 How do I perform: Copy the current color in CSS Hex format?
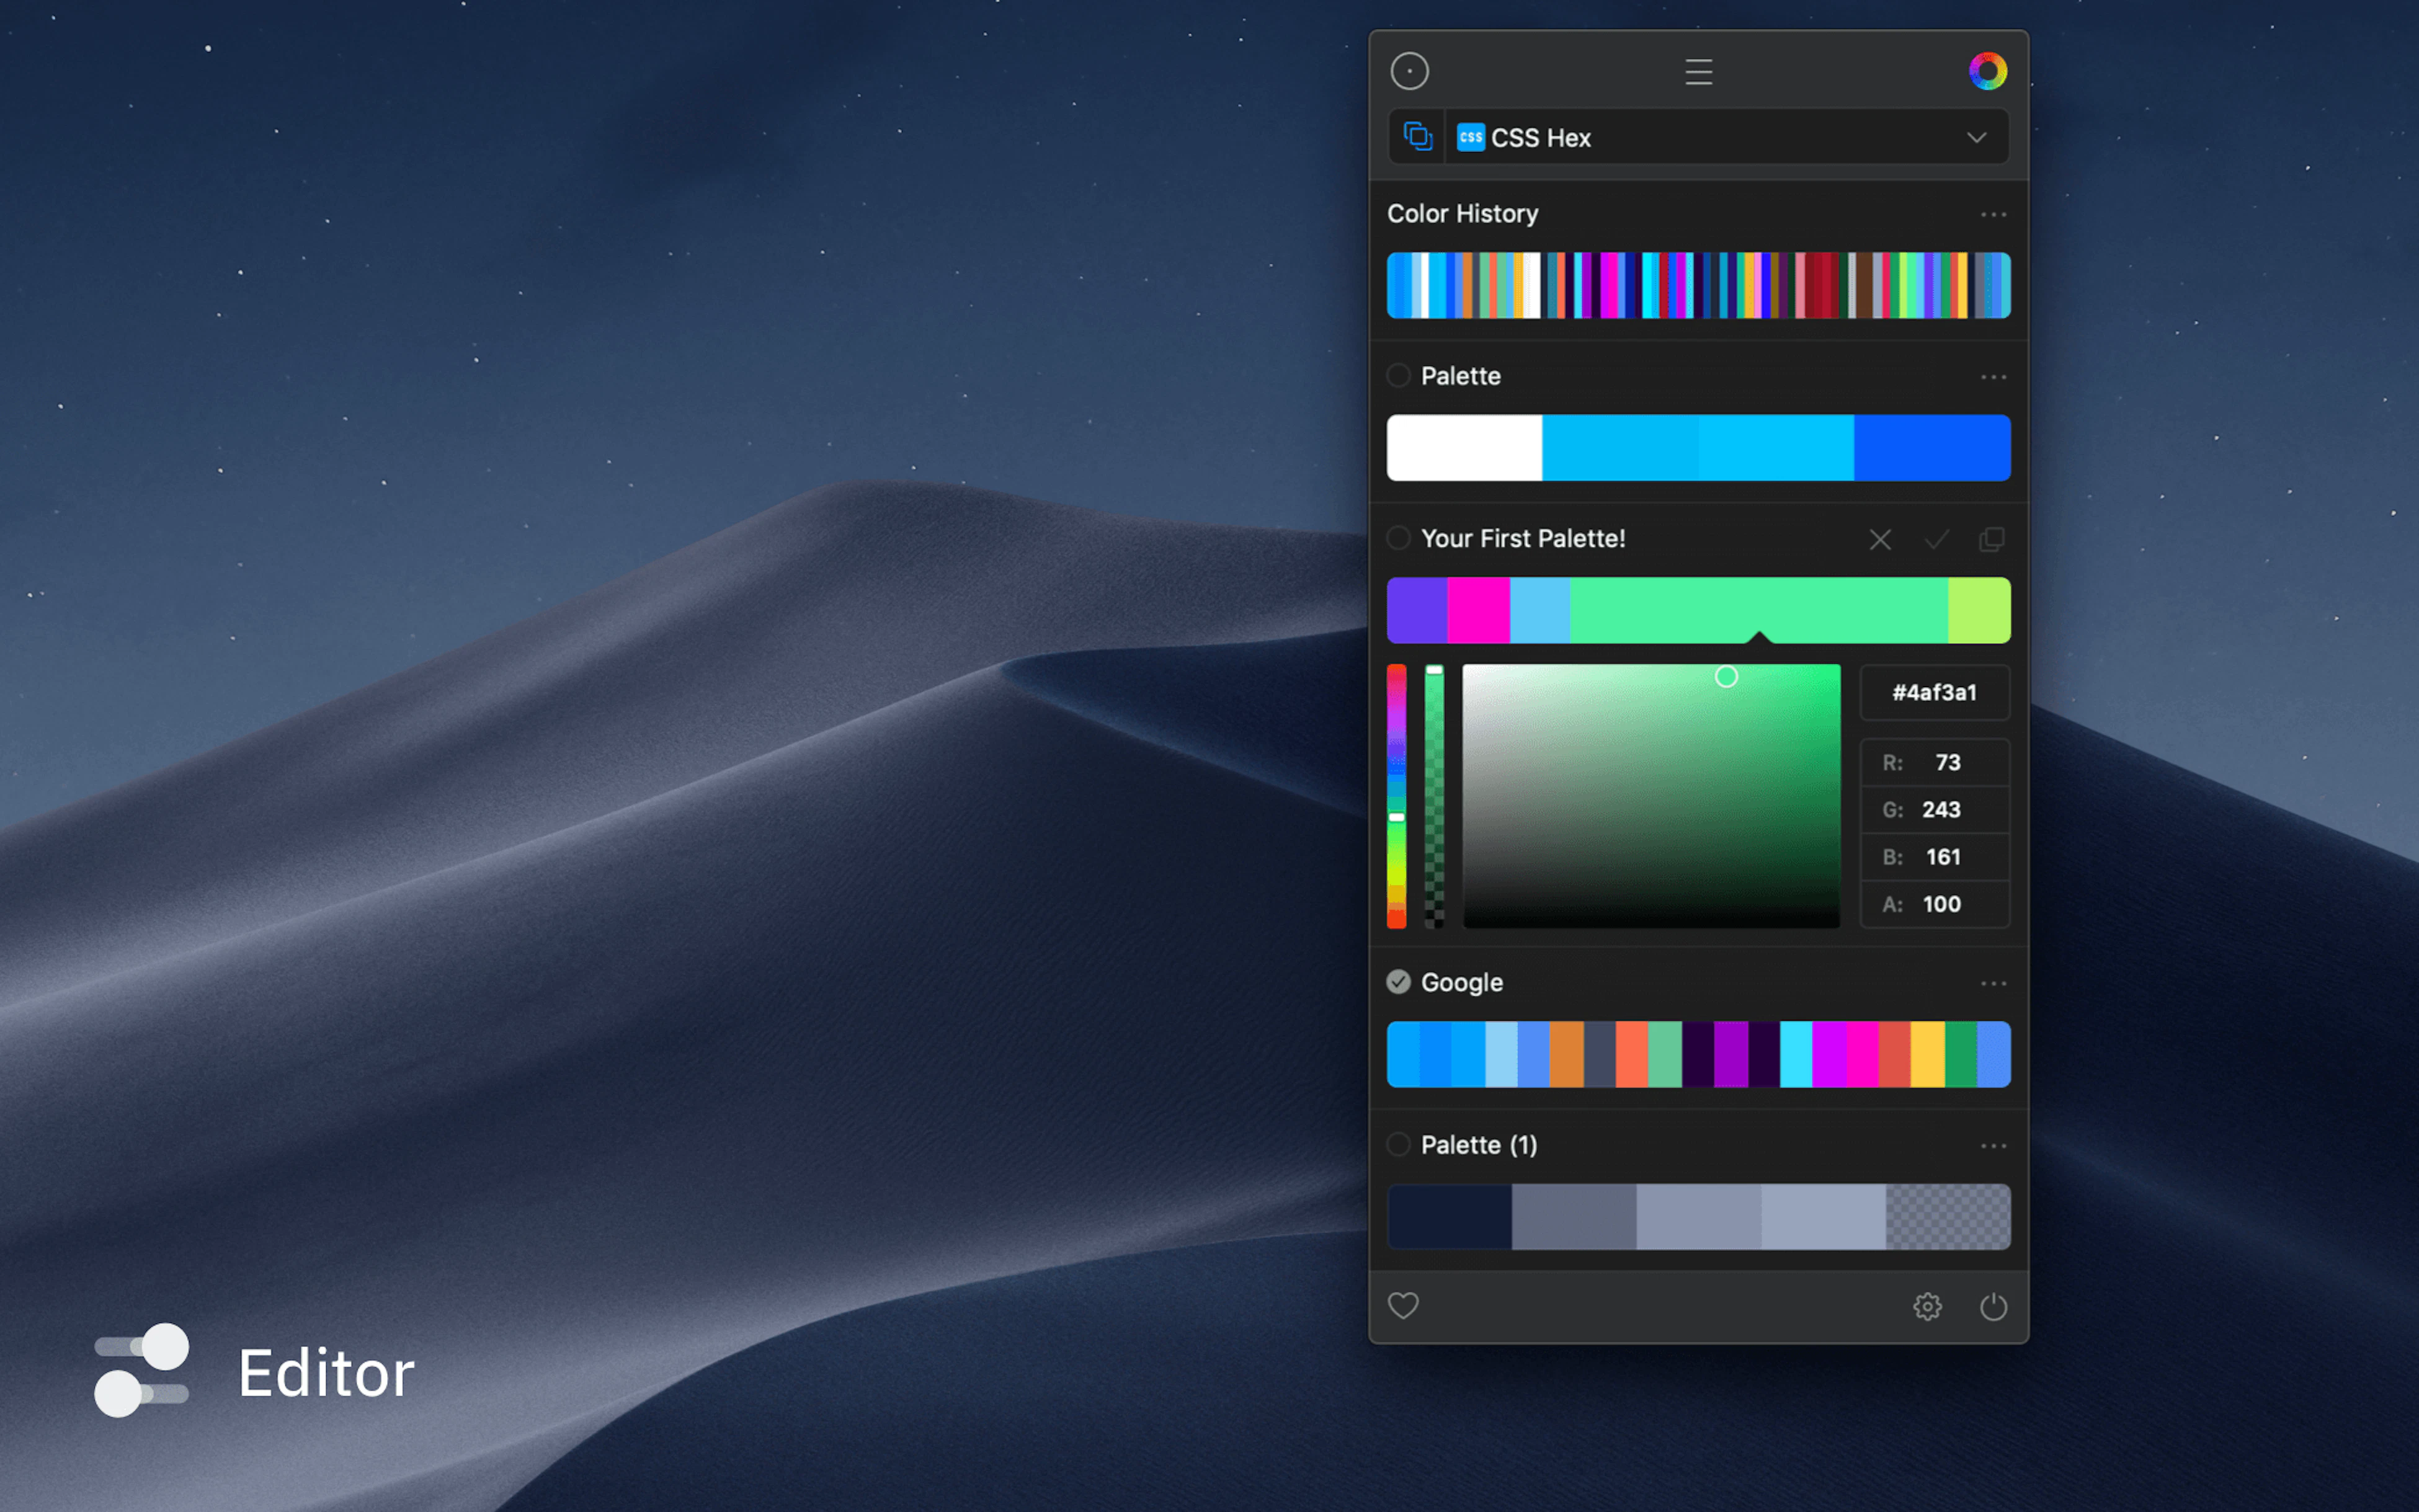(1416, 137)
